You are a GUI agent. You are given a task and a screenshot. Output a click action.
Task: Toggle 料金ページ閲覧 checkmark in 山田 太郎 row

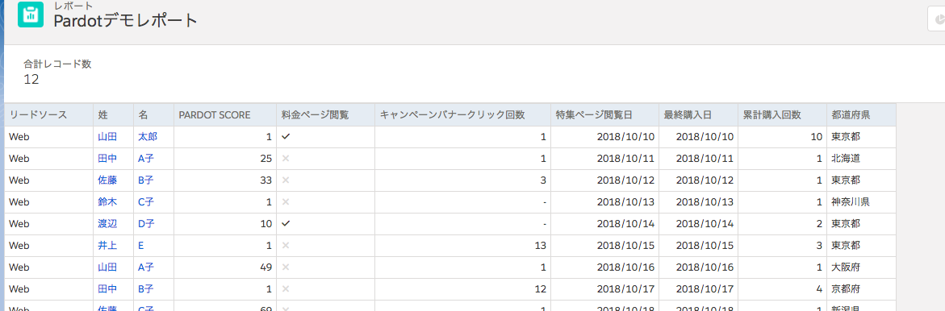[x=286, y=136]
